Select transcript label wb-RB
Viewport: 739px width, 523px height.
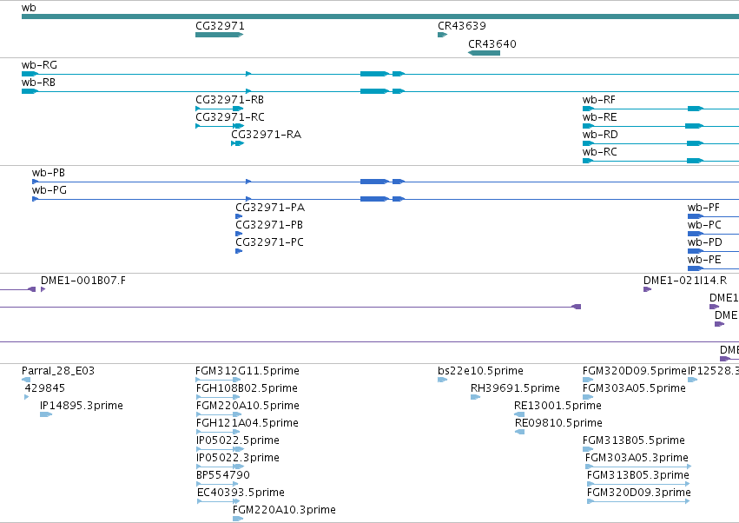point(39,83)
